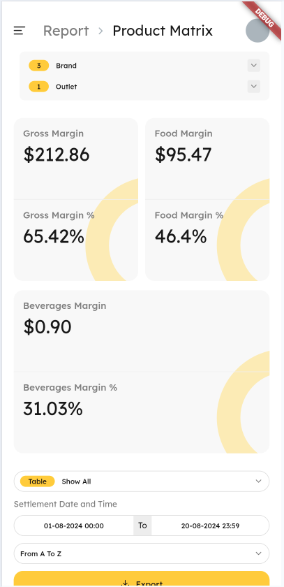Click the Product Matrix breadcrumb title
The image size is (284, 587).
coord(163,31)
